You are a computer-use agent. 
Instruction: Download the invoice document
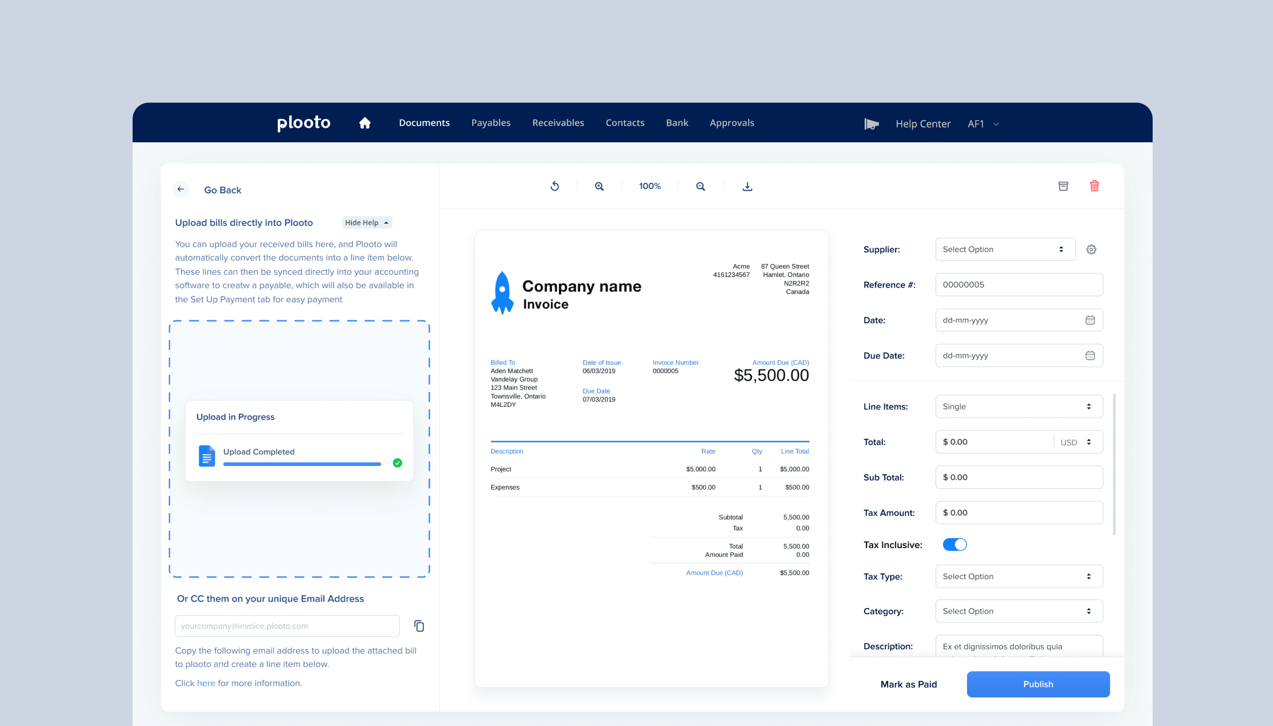(747, 187)
